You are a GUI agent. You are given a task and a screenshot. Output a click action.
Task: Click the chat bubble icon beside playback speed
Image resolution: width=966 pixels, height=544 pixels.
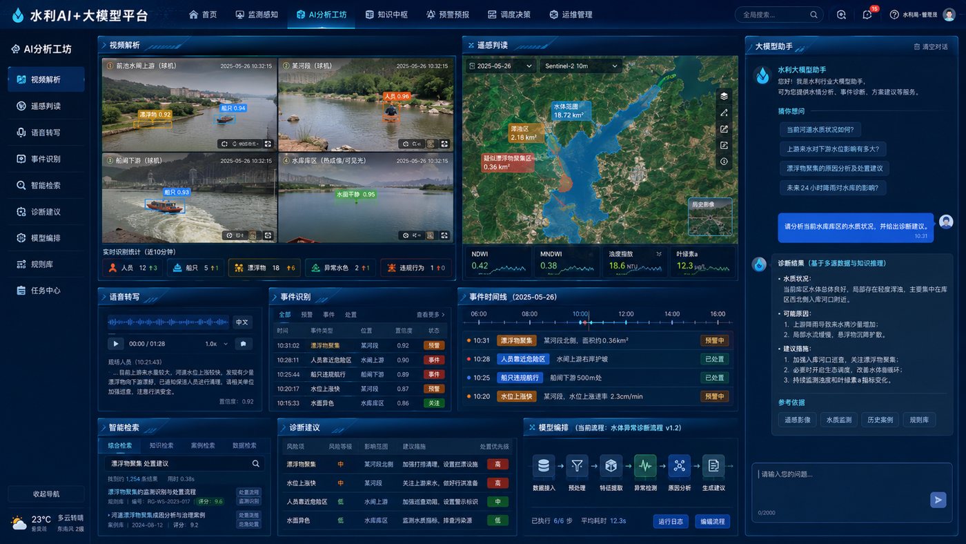tap(242, 344)
